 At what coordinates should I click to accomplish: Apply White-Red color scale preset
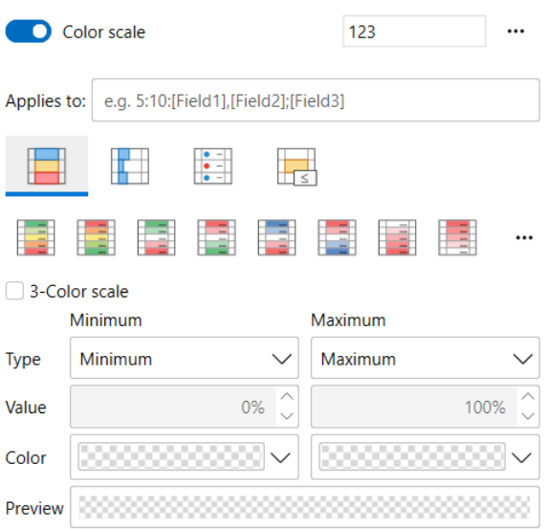(x=398, y=237)
